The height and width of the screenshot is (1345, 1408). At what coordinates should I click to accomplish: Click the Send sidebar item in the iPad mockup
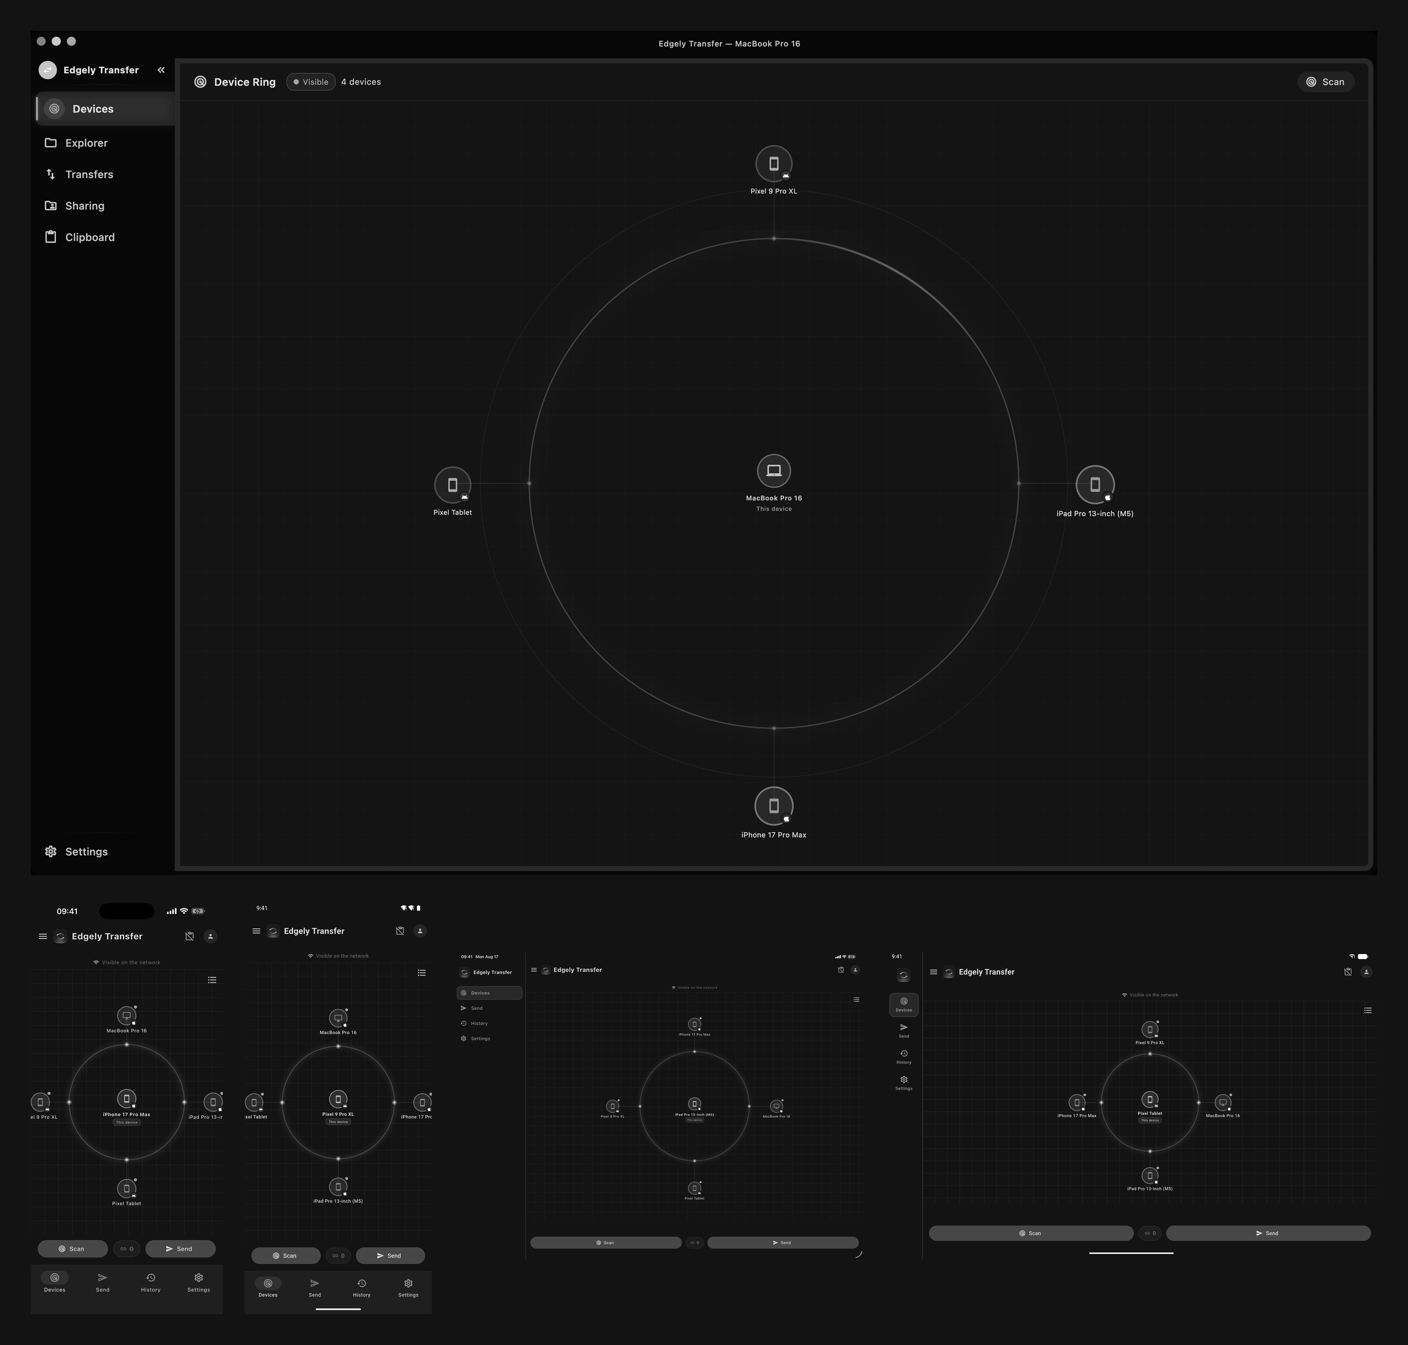489,1009
